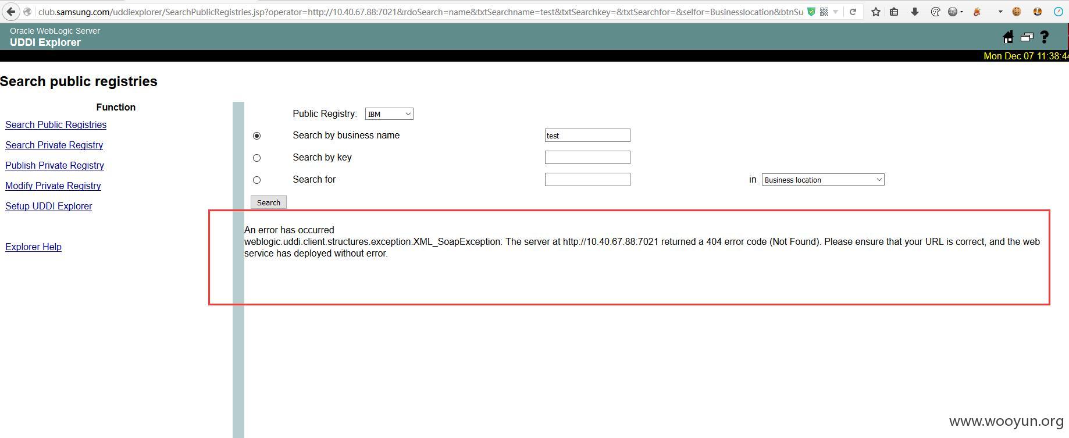Viewport: 1069px width, 438px height.
Task: Open Explorer Help link
Action: 33,247
